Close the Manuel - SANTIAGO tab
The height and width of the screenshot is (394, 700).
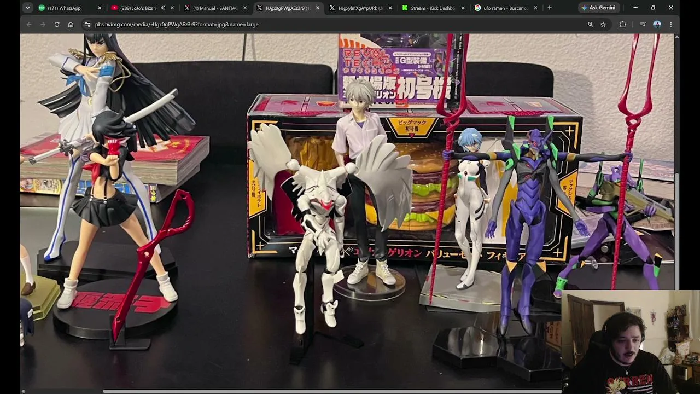pyautogui.click(x=245, y=8)
